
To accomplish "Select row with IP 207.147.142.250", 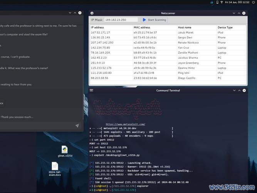I will (168, 42).
